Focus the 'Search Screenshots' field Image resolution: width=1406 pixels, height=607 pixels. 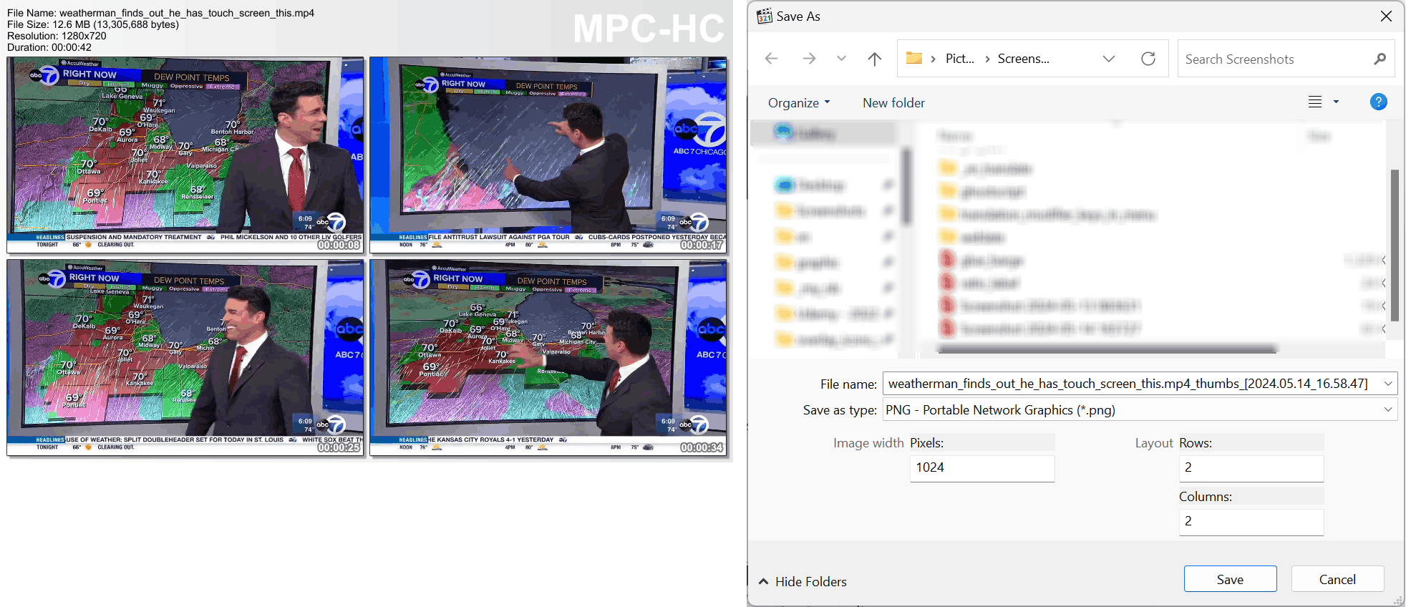coord(1286,59)
